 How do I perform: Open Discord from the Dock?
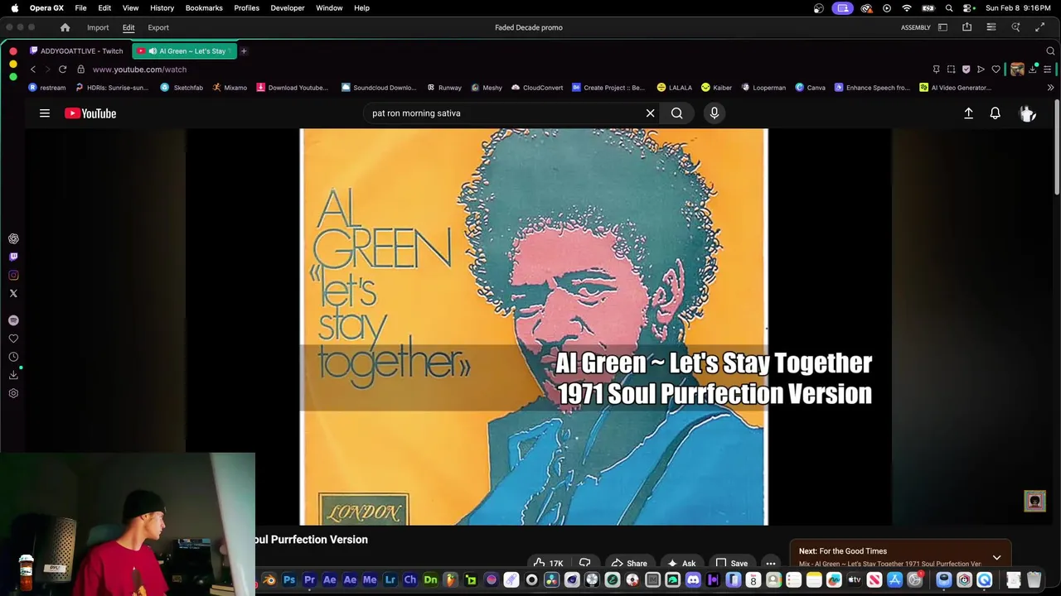click(x=693, y=579)
